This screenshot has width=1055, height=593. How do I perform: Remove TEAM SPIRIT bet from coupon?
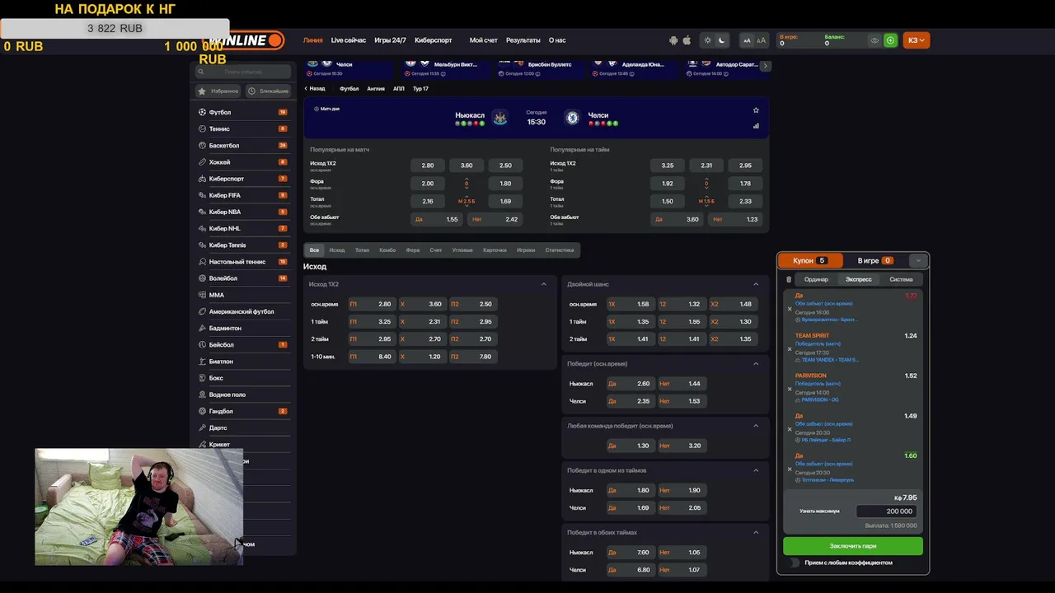coord(790,349)
